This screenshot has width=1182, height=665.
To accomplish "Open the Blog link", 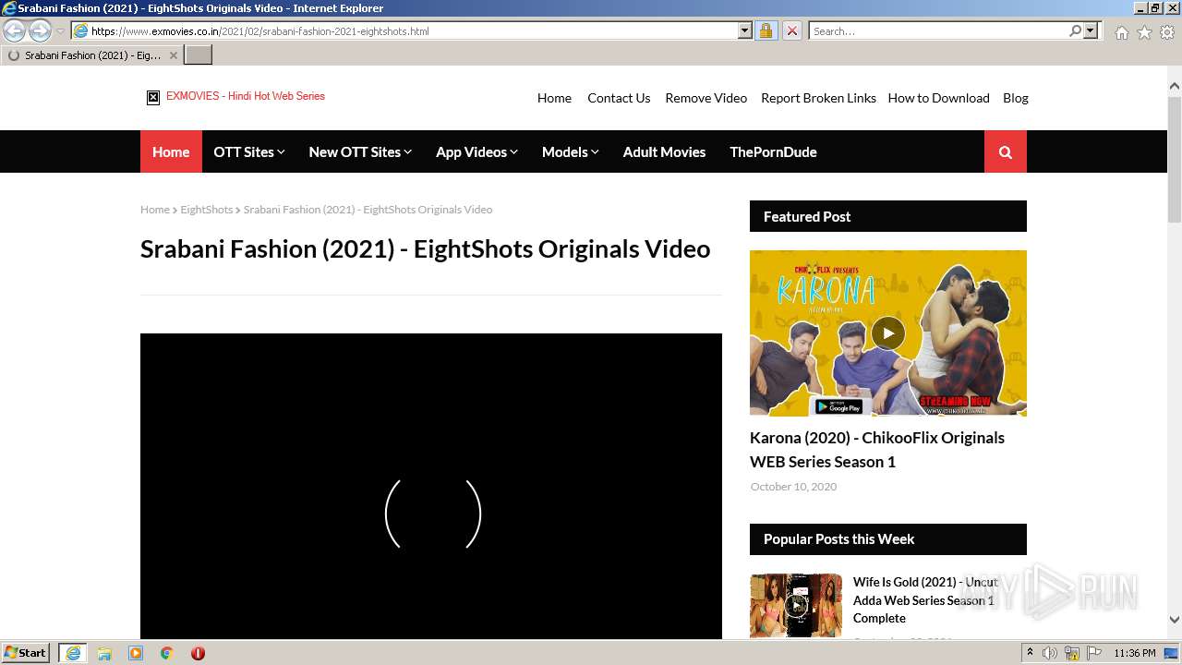I will (1016, 98).
